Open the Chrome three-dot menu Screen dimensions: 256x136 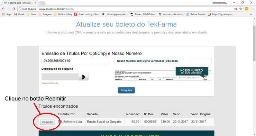[x=253, y=9]
